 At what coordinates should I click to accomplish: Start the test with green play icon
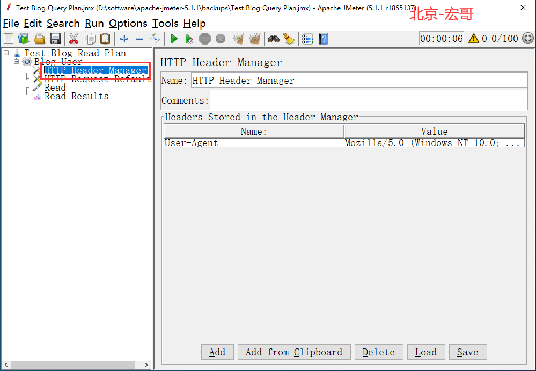[x=174, y=39]
